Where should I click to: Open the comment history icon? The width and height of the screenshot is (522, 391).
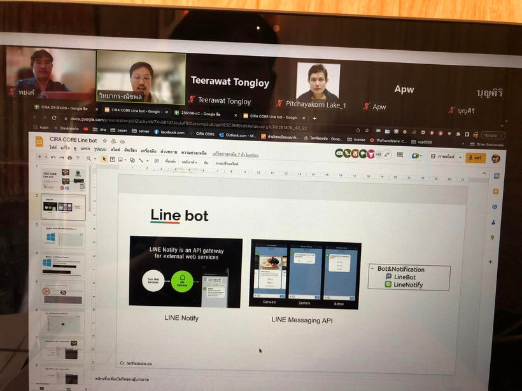(x=401, y=155)
